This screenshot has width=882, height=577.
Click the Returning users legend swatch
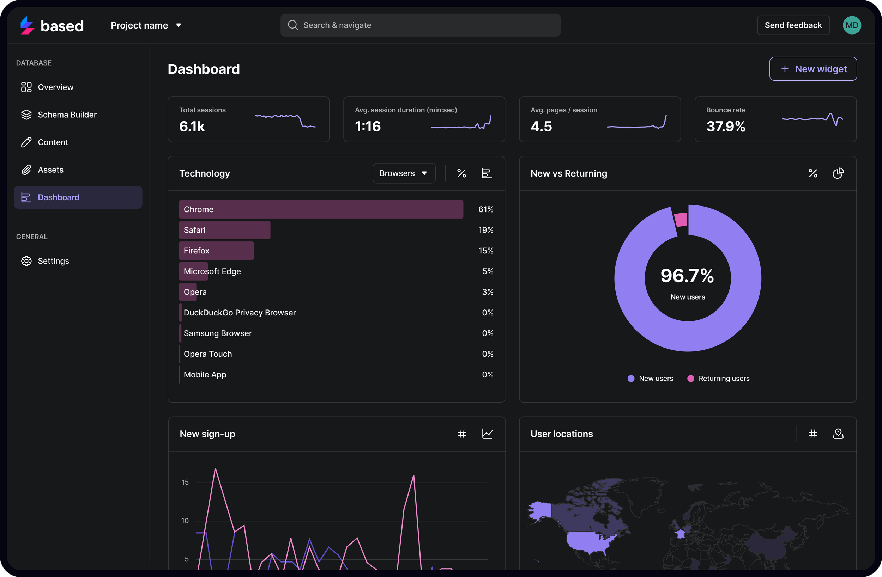pyautogui.click(x=690, y=379)
